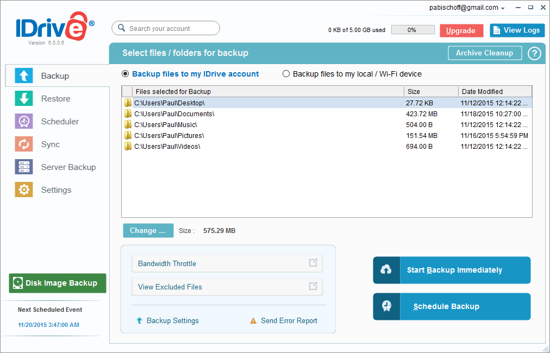Click the Server Backup sidebar icon
The width and height of the screenshot is (550, 353).
[24, 167]
